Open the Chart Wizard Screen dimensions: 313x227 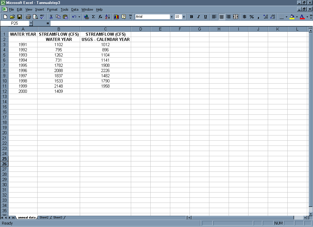click(x=116, y=17)
